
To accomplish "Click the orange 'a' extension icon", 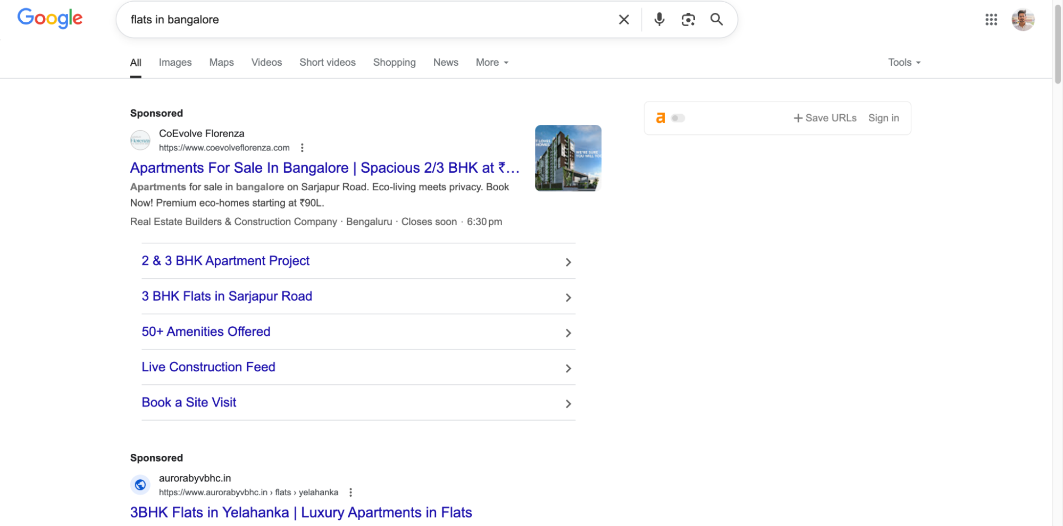I will click(x=661, y=117).
